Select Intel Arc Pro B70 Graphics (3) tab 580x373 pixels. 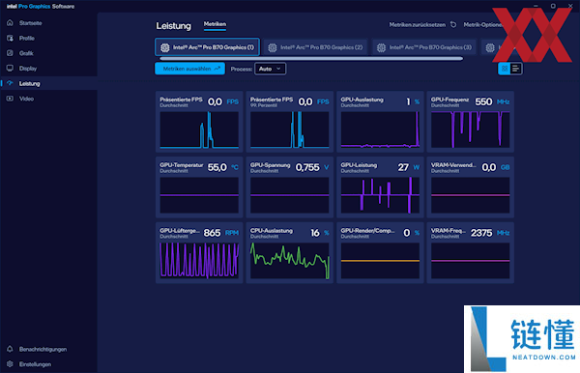click(424, 47)
